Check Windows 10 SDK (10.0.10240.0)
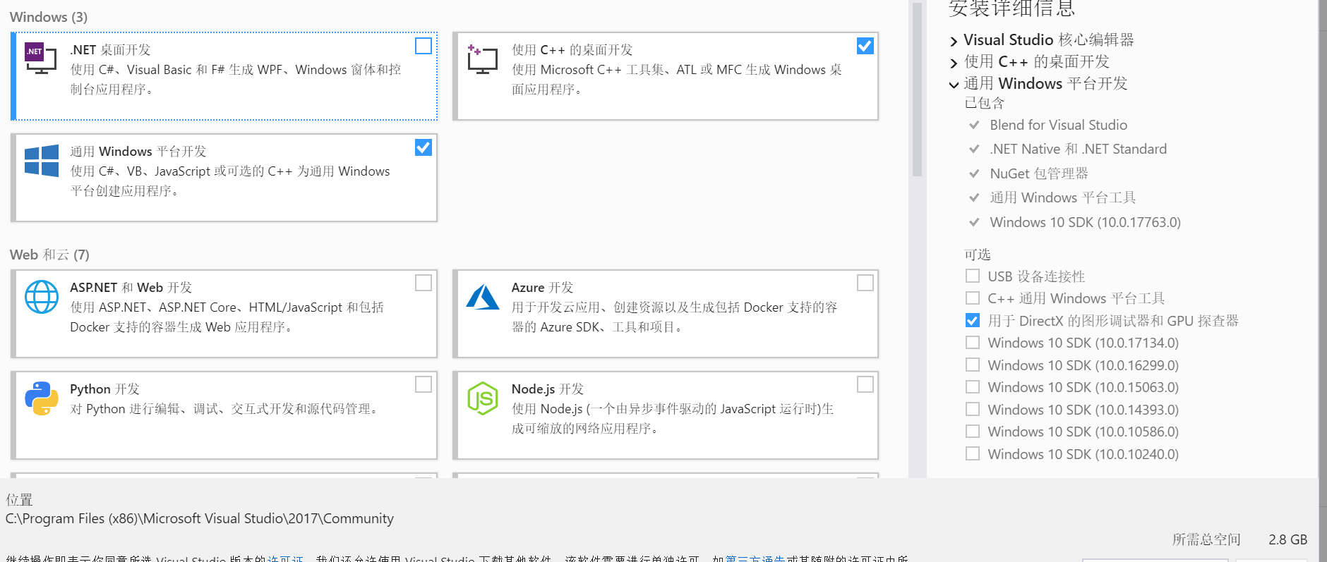This screenshot has width=1327, height=562. tap(973, 453)
